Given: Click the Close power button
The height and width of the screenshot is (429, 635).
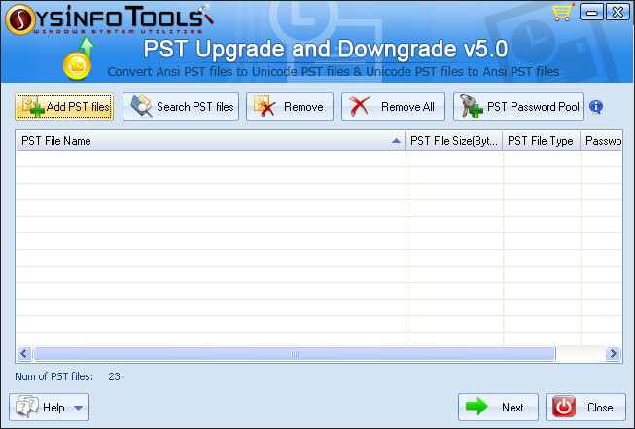Looking at the screenshot, I should [585, 408].
